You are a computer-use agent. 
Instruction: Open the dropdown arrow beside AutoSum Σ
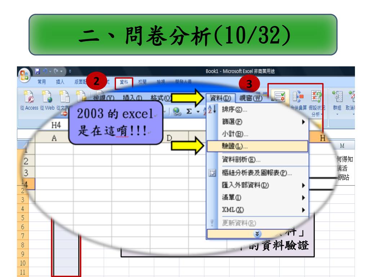point(198,112)
